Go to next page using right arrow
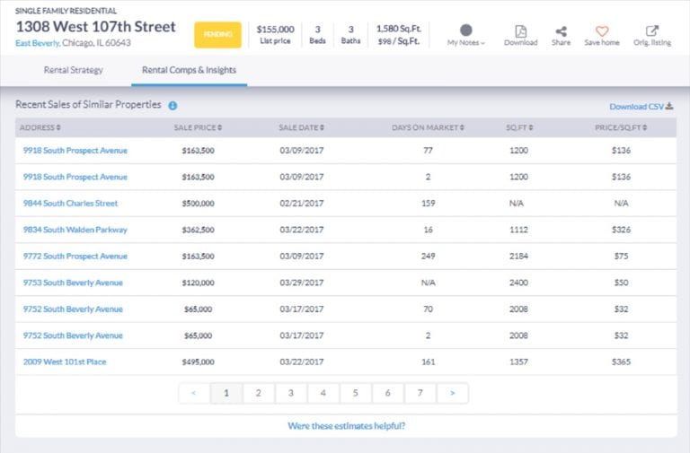 [452, 393]
